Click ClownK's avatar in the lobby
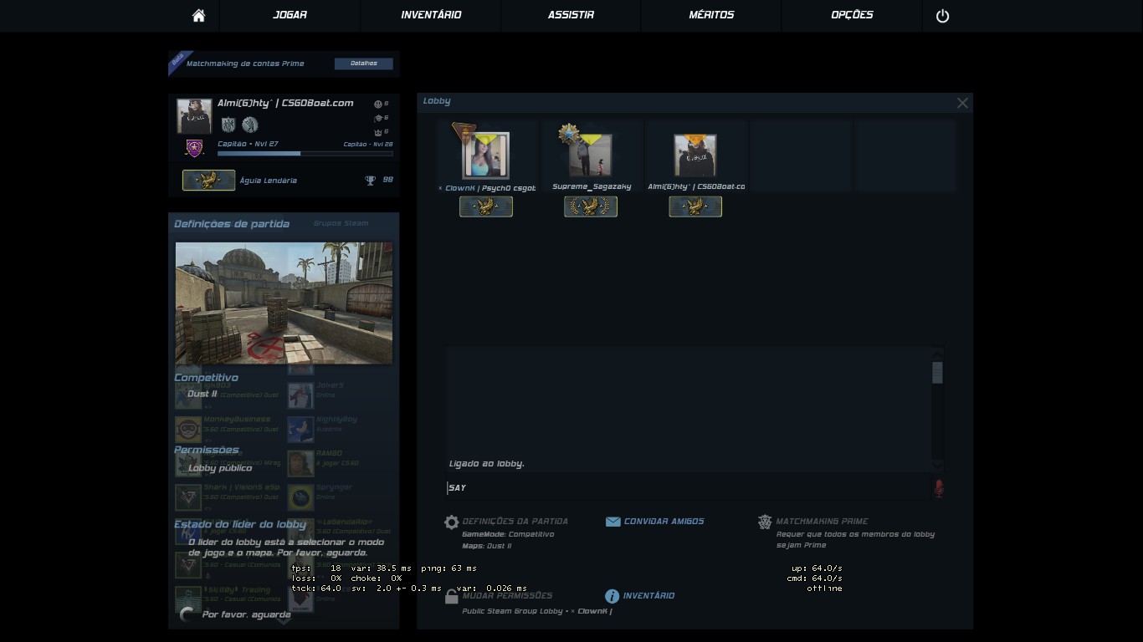This screenshot has height=642, width=1143. tap(486, 155)
